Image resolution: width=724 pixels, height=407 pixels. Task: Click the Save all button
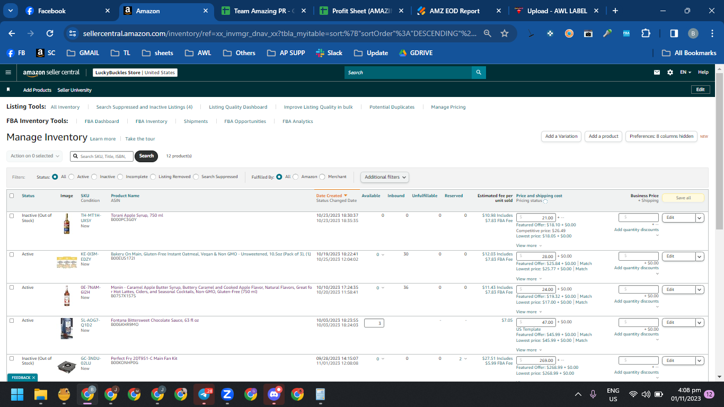click(x=683, y=198)
